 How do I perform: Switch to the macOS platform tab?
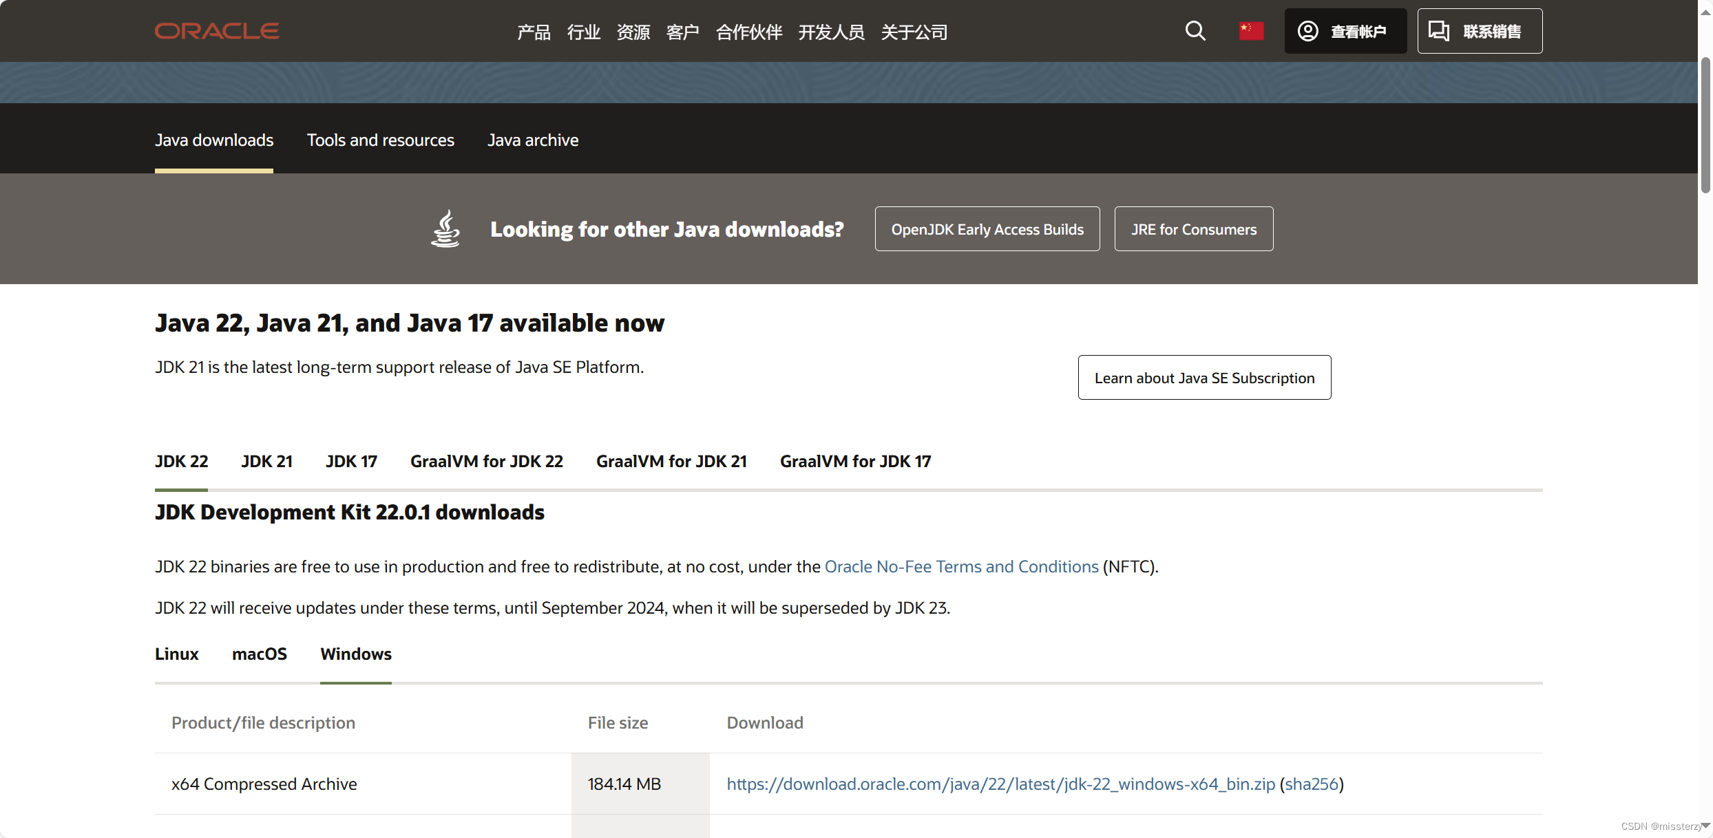[x=259, y=654]
